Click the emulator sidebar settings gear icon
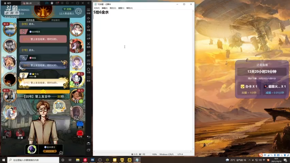This screenshot has height=163, width=290. (x=88, y=69)
